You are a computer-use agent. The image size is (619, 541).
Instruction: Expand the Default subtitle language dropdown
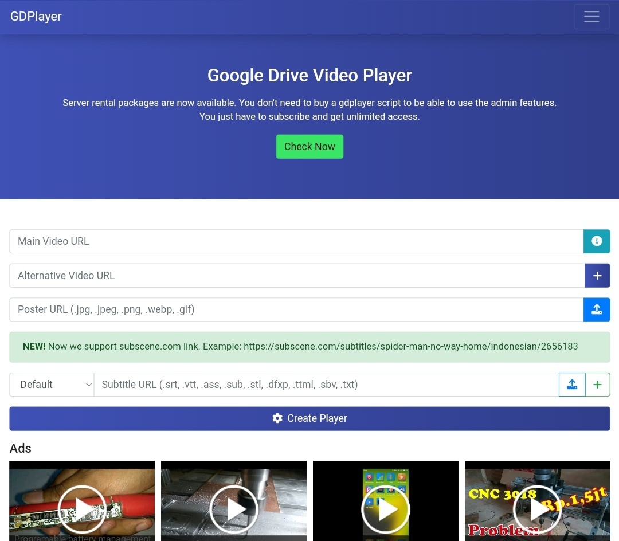tap(52, 385)
